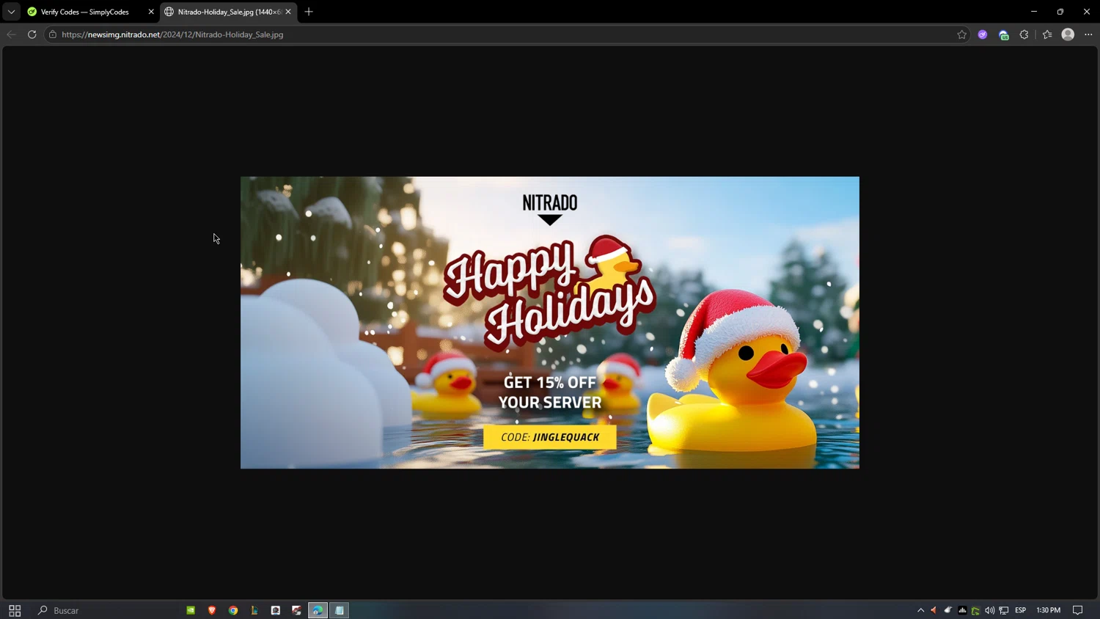Open the taskbar app left of red-striped icon
This screenshot has height=619, width=1100.
click(276, 610)
